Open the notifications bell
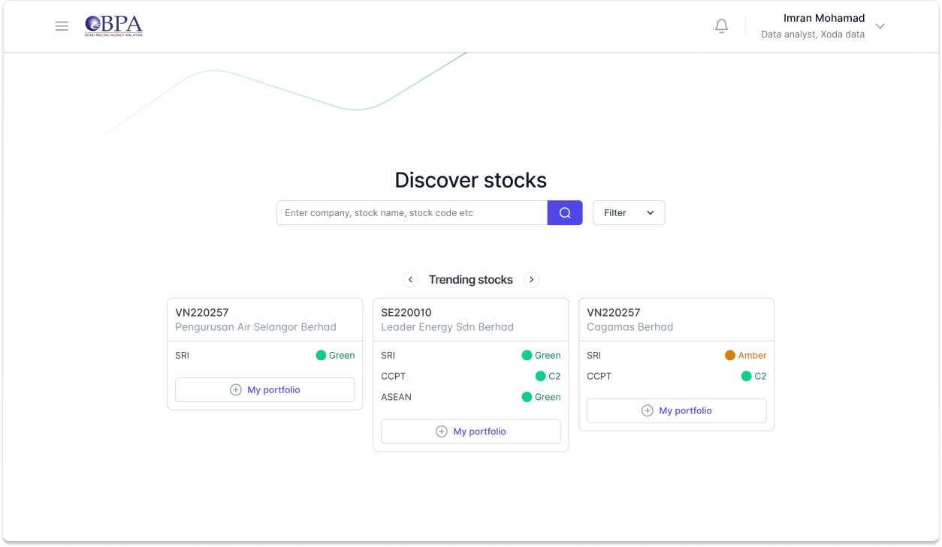This screenshot has height=547, width=942. (x=721, y=26)
